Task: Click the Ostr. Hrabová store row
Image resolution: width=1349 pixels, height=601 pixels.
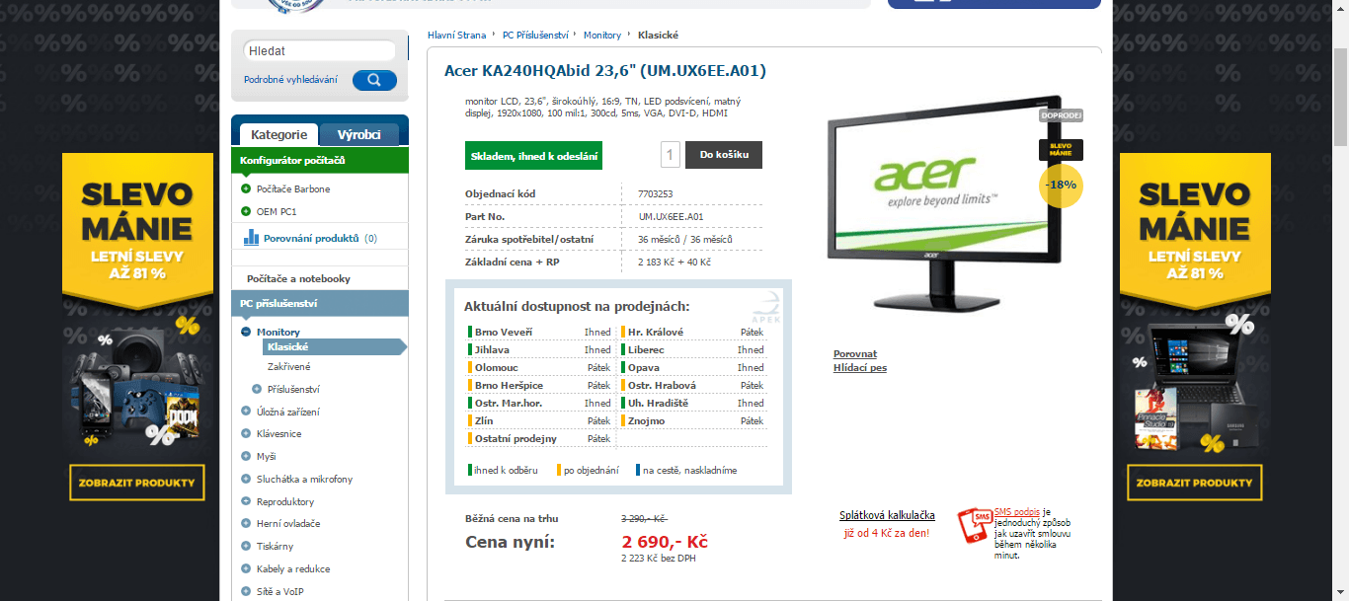Action: click(x=692, y=385)
